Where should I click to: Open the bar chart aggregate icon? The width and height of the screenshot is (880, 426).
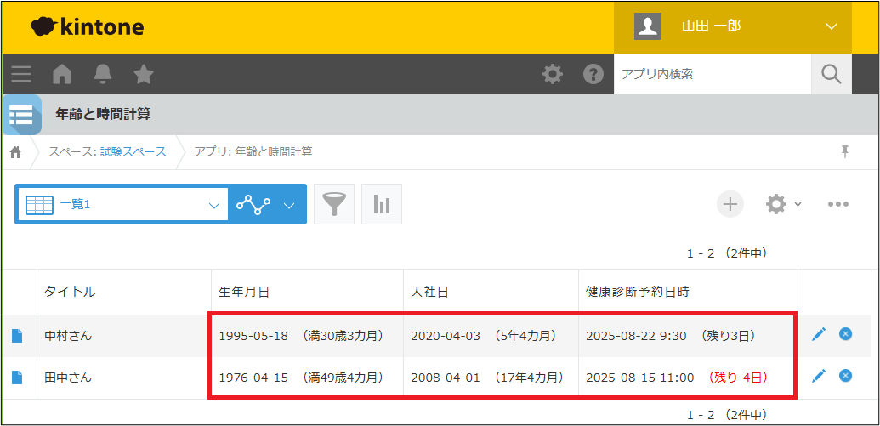click(x=382, y=204)
